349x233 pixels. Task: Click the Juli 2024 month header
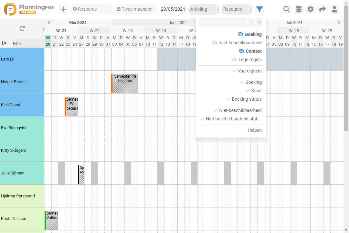point(293,23)
